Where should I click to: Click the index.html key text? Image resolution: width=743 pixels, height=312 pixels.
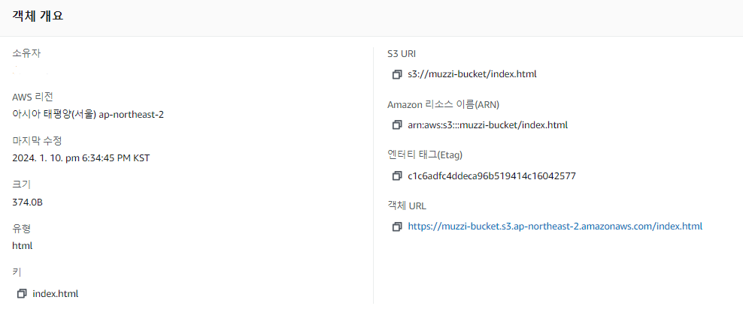(56, 293)
